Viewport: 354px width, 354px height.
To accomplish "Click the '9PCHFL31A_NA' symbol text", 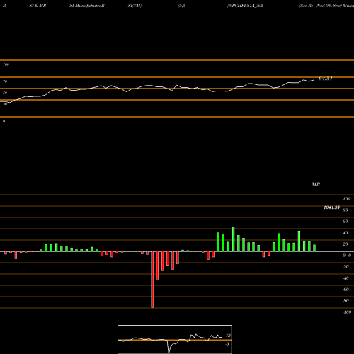I will point(246,6).
